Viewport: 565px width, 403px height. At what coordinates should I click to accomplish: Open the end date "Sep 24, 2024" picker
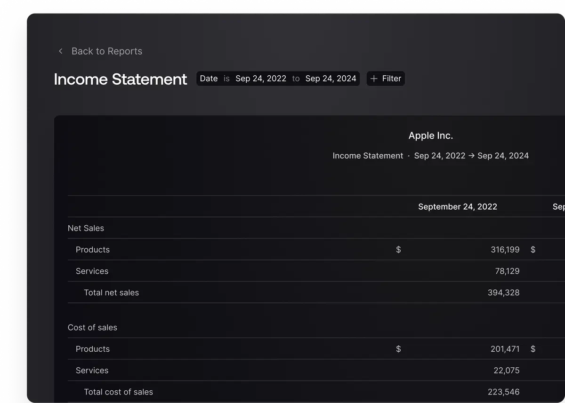331,79
